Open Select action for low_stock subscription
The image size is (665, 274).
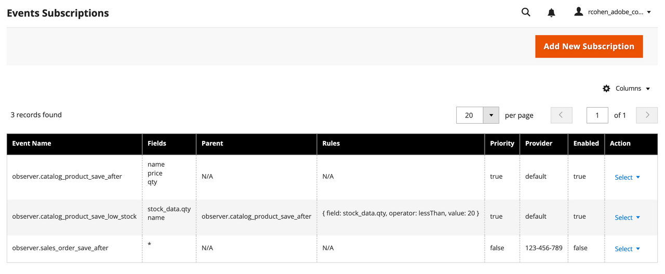tap(627, 218)
